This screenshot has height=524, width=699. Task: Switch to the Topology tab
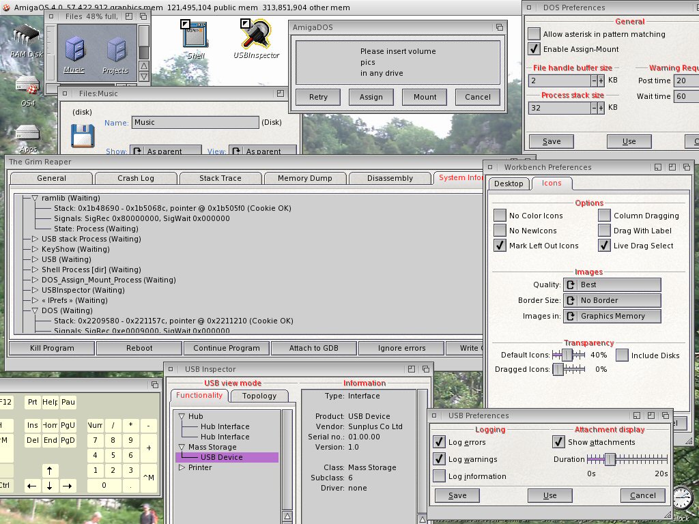[x=259, y=396]
